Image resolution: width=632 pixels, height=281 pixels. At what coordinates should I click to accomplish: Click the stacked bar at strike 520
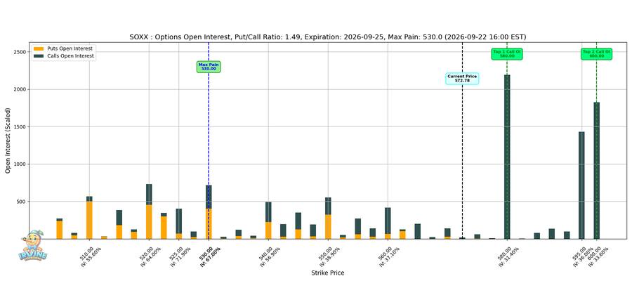(149, 211)
